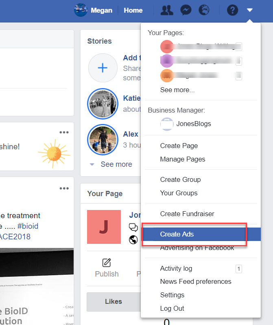Open the Messenger icon

186,10
